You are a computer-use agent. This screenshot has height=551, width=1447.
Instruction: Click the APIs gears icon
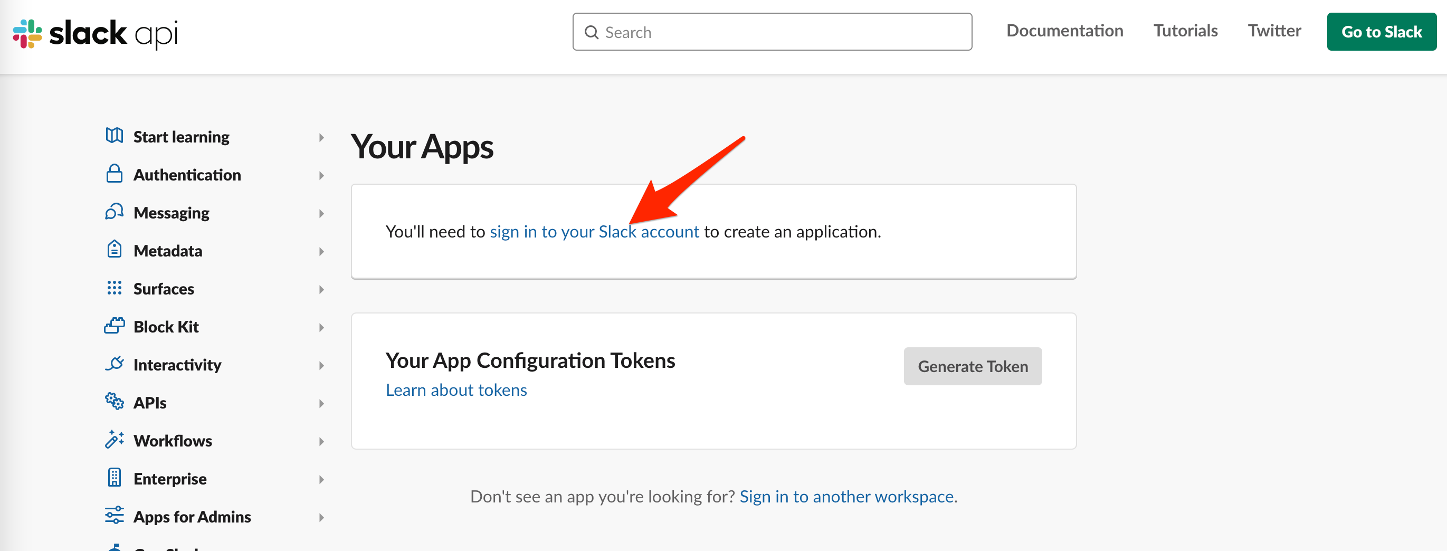click(x=114, y=402)
